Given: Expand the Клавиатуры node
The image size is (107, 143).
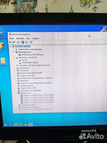Looking at the screenshot, I should [x=15, y=68].
